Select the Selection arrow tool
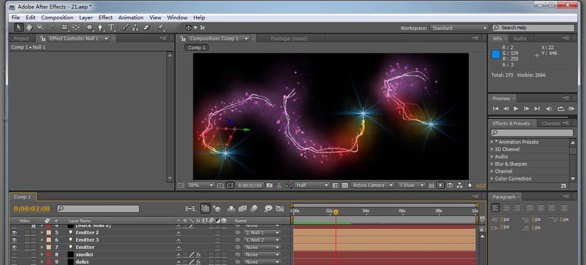586x265 pixels. [19, 27]
